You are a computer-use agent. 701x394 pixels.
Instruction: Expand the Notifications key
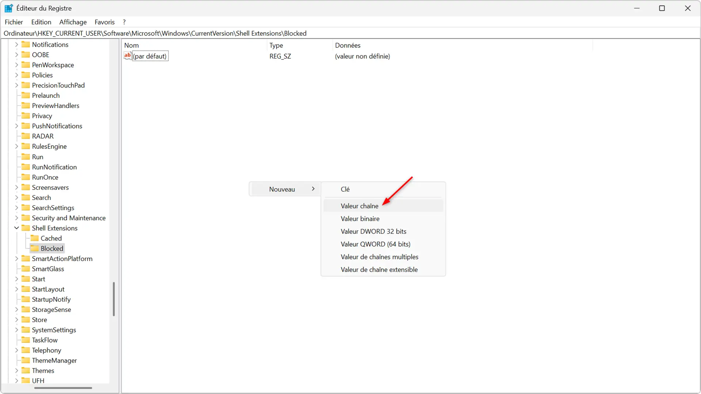coord(16,45)
